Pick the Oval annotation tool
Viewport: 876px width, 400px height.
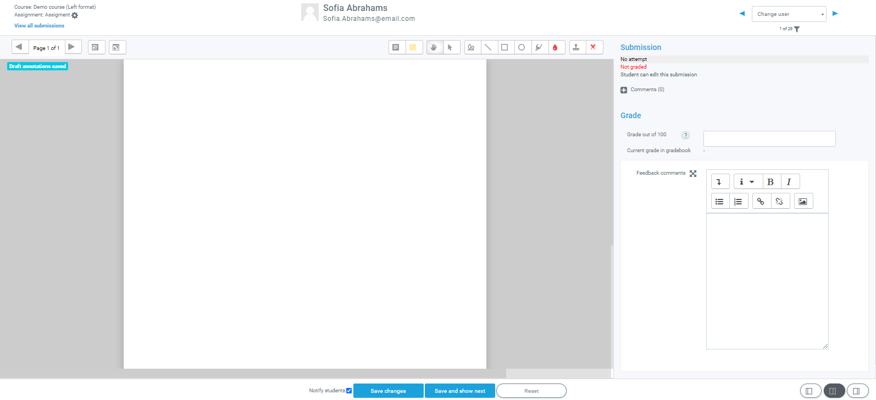pos(522,48)
